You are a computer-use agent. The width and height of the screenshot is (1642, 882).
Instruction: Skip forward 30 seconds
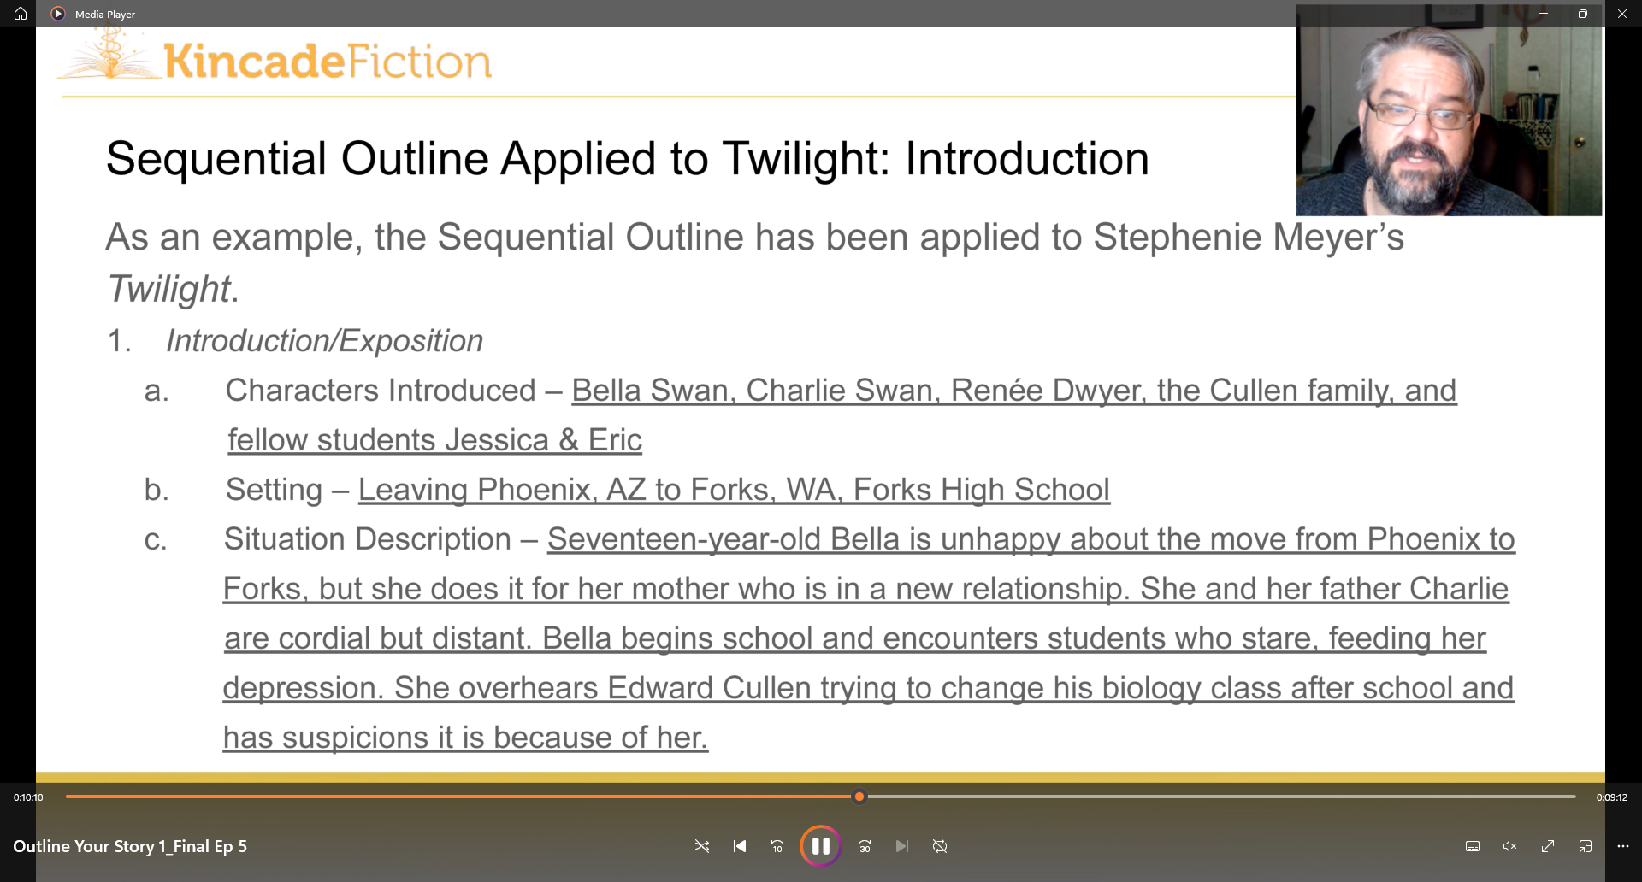(865, 846)
